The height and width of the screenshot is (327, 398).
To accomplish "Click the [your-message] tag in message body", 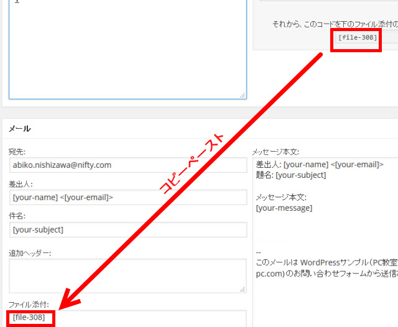I will pos(284,208).
